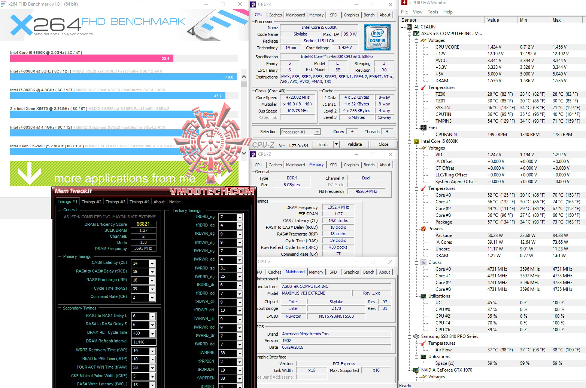Open the Processor #1 selection dropdown in CPU-Z
This screenshot has height=388, width=586.
tap(317, 132)
